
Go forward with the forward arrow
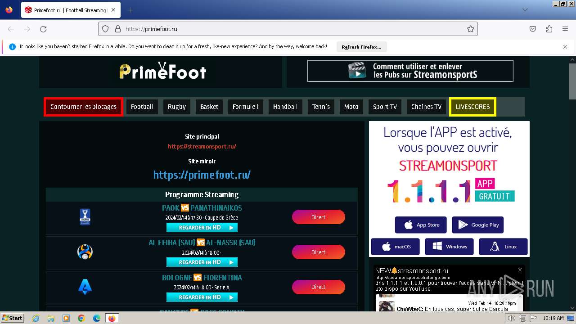click(27, 29)
